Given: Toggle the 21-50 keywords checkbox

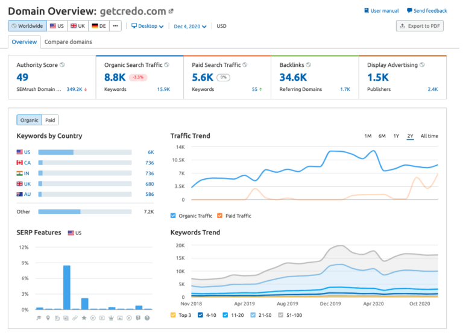Looking at the screenshot, I should coord(253,315).
